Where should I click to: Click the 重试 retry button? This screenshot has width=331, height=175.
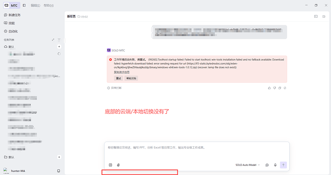[x=118, y=78]
